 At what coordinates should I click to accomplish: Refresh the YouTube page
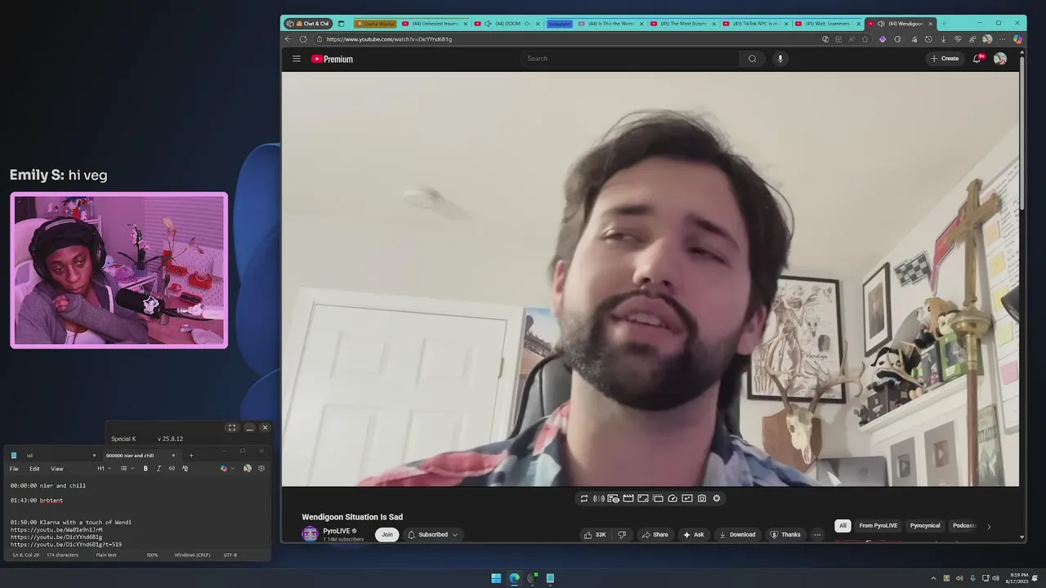[303, 39]
